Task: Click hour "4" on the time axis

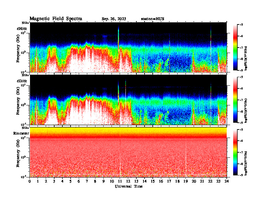Action: coord(62,181)
